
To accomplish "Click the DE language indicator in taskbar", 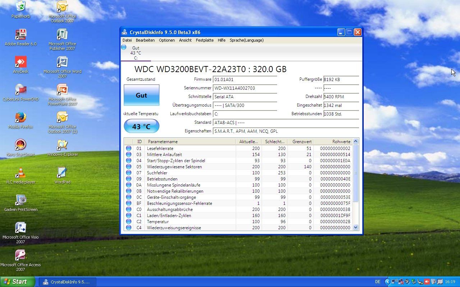I will 378,282.
